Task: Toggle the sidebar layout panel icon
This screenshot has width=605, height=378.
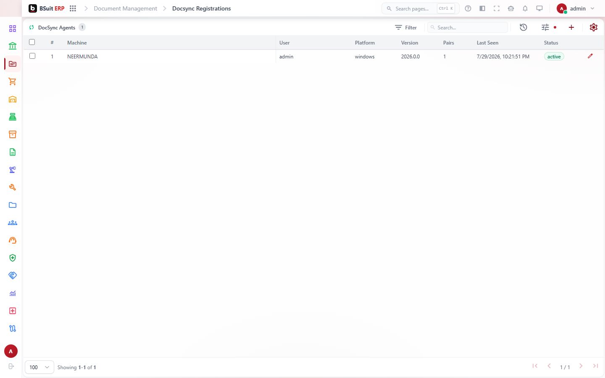Action: click(x=482, y=8)
